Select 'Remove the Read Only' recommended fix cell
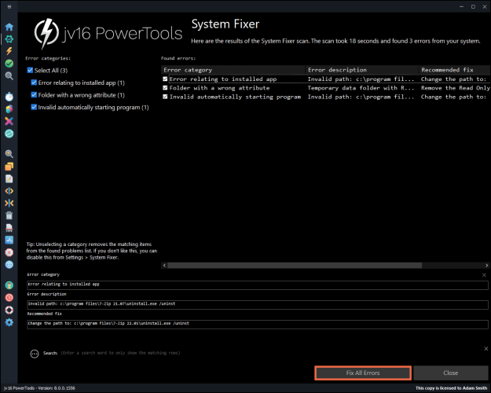Screen dimensions: 491x393 pyautogui.click(x=456, y=88)
